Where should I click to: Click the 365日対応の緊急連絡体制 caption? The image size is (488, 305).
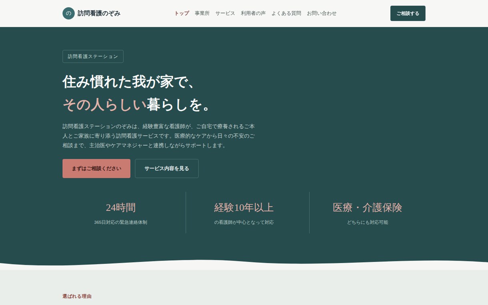pyautogui.click(x=121, y=222)
